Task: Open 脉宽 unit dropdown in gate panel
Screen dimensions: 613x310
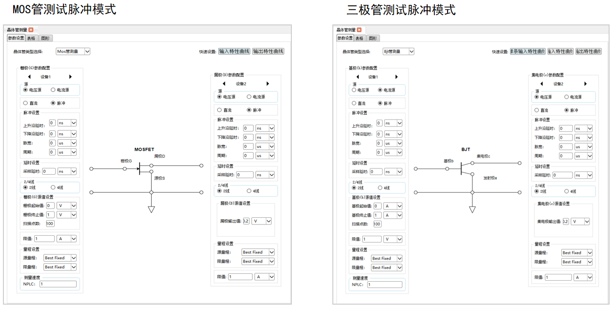Action: click(x=68, y=143)
